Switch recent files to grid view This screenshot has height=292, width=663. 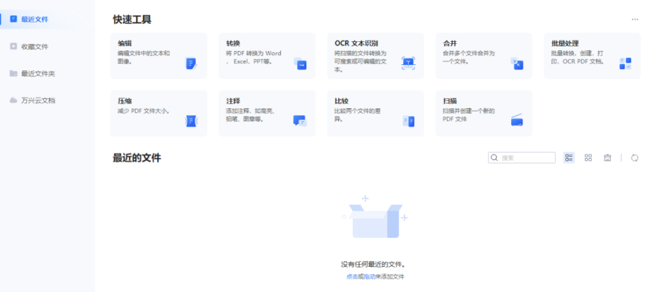click(x=588, y=157)
